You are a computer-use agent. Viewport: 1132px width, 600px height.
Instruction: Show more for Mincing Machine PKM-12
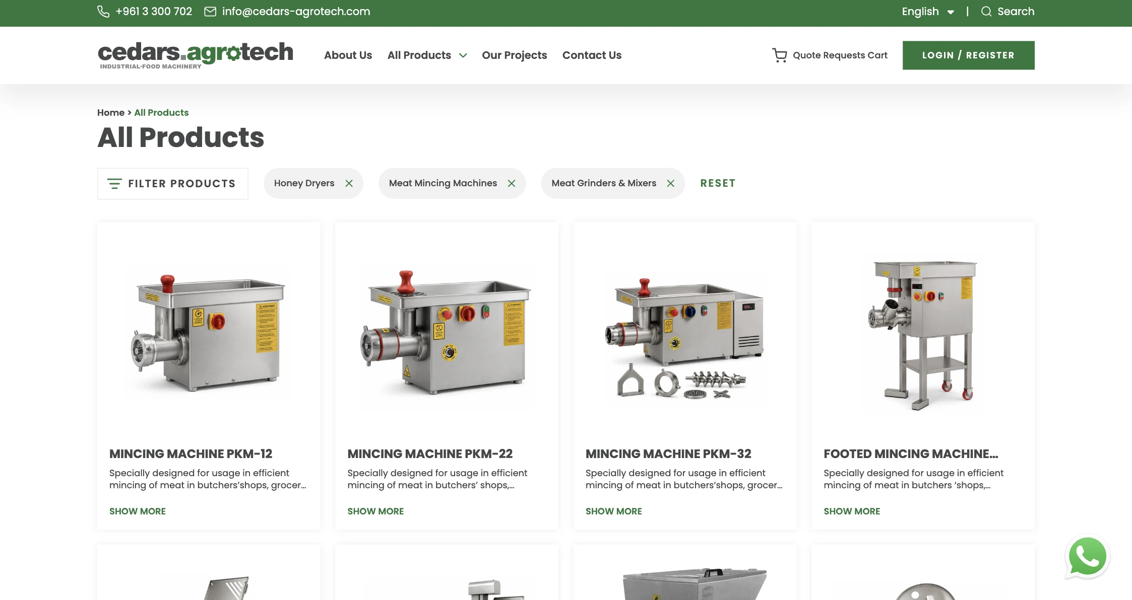(x=138, y=511)
